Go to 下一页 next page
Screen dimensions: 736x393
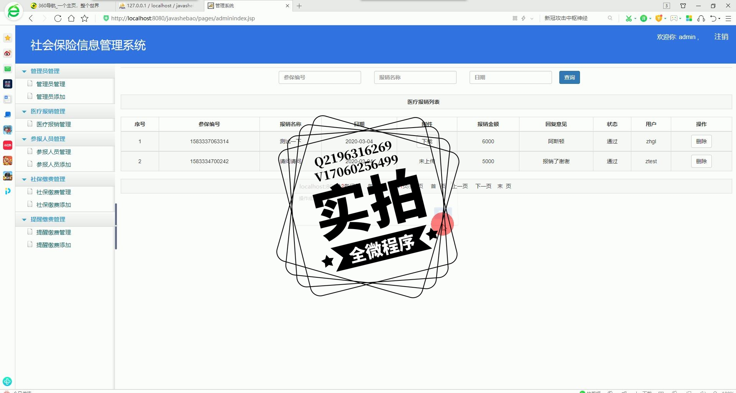pos(483,186)
